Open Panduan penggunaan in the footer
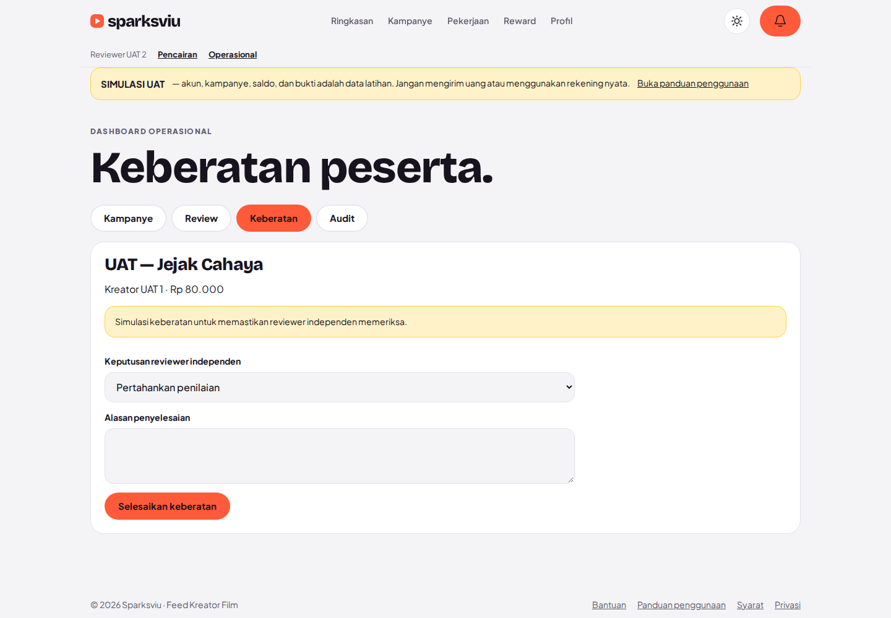Screen dimensions: 891x618 click(681, 605)
